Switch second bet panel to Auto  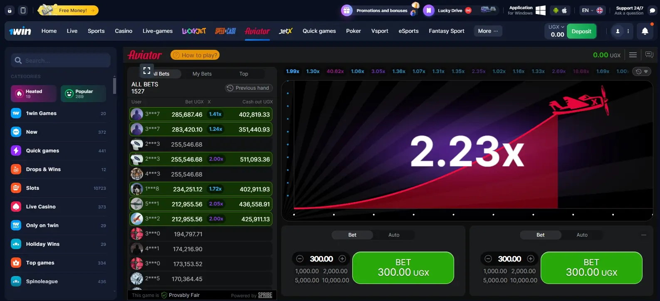[582, 235]
